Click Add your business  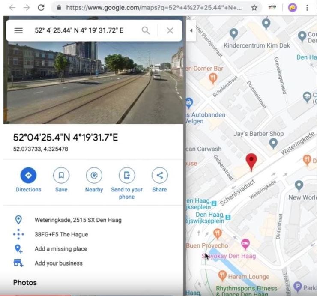click(59, 263)
